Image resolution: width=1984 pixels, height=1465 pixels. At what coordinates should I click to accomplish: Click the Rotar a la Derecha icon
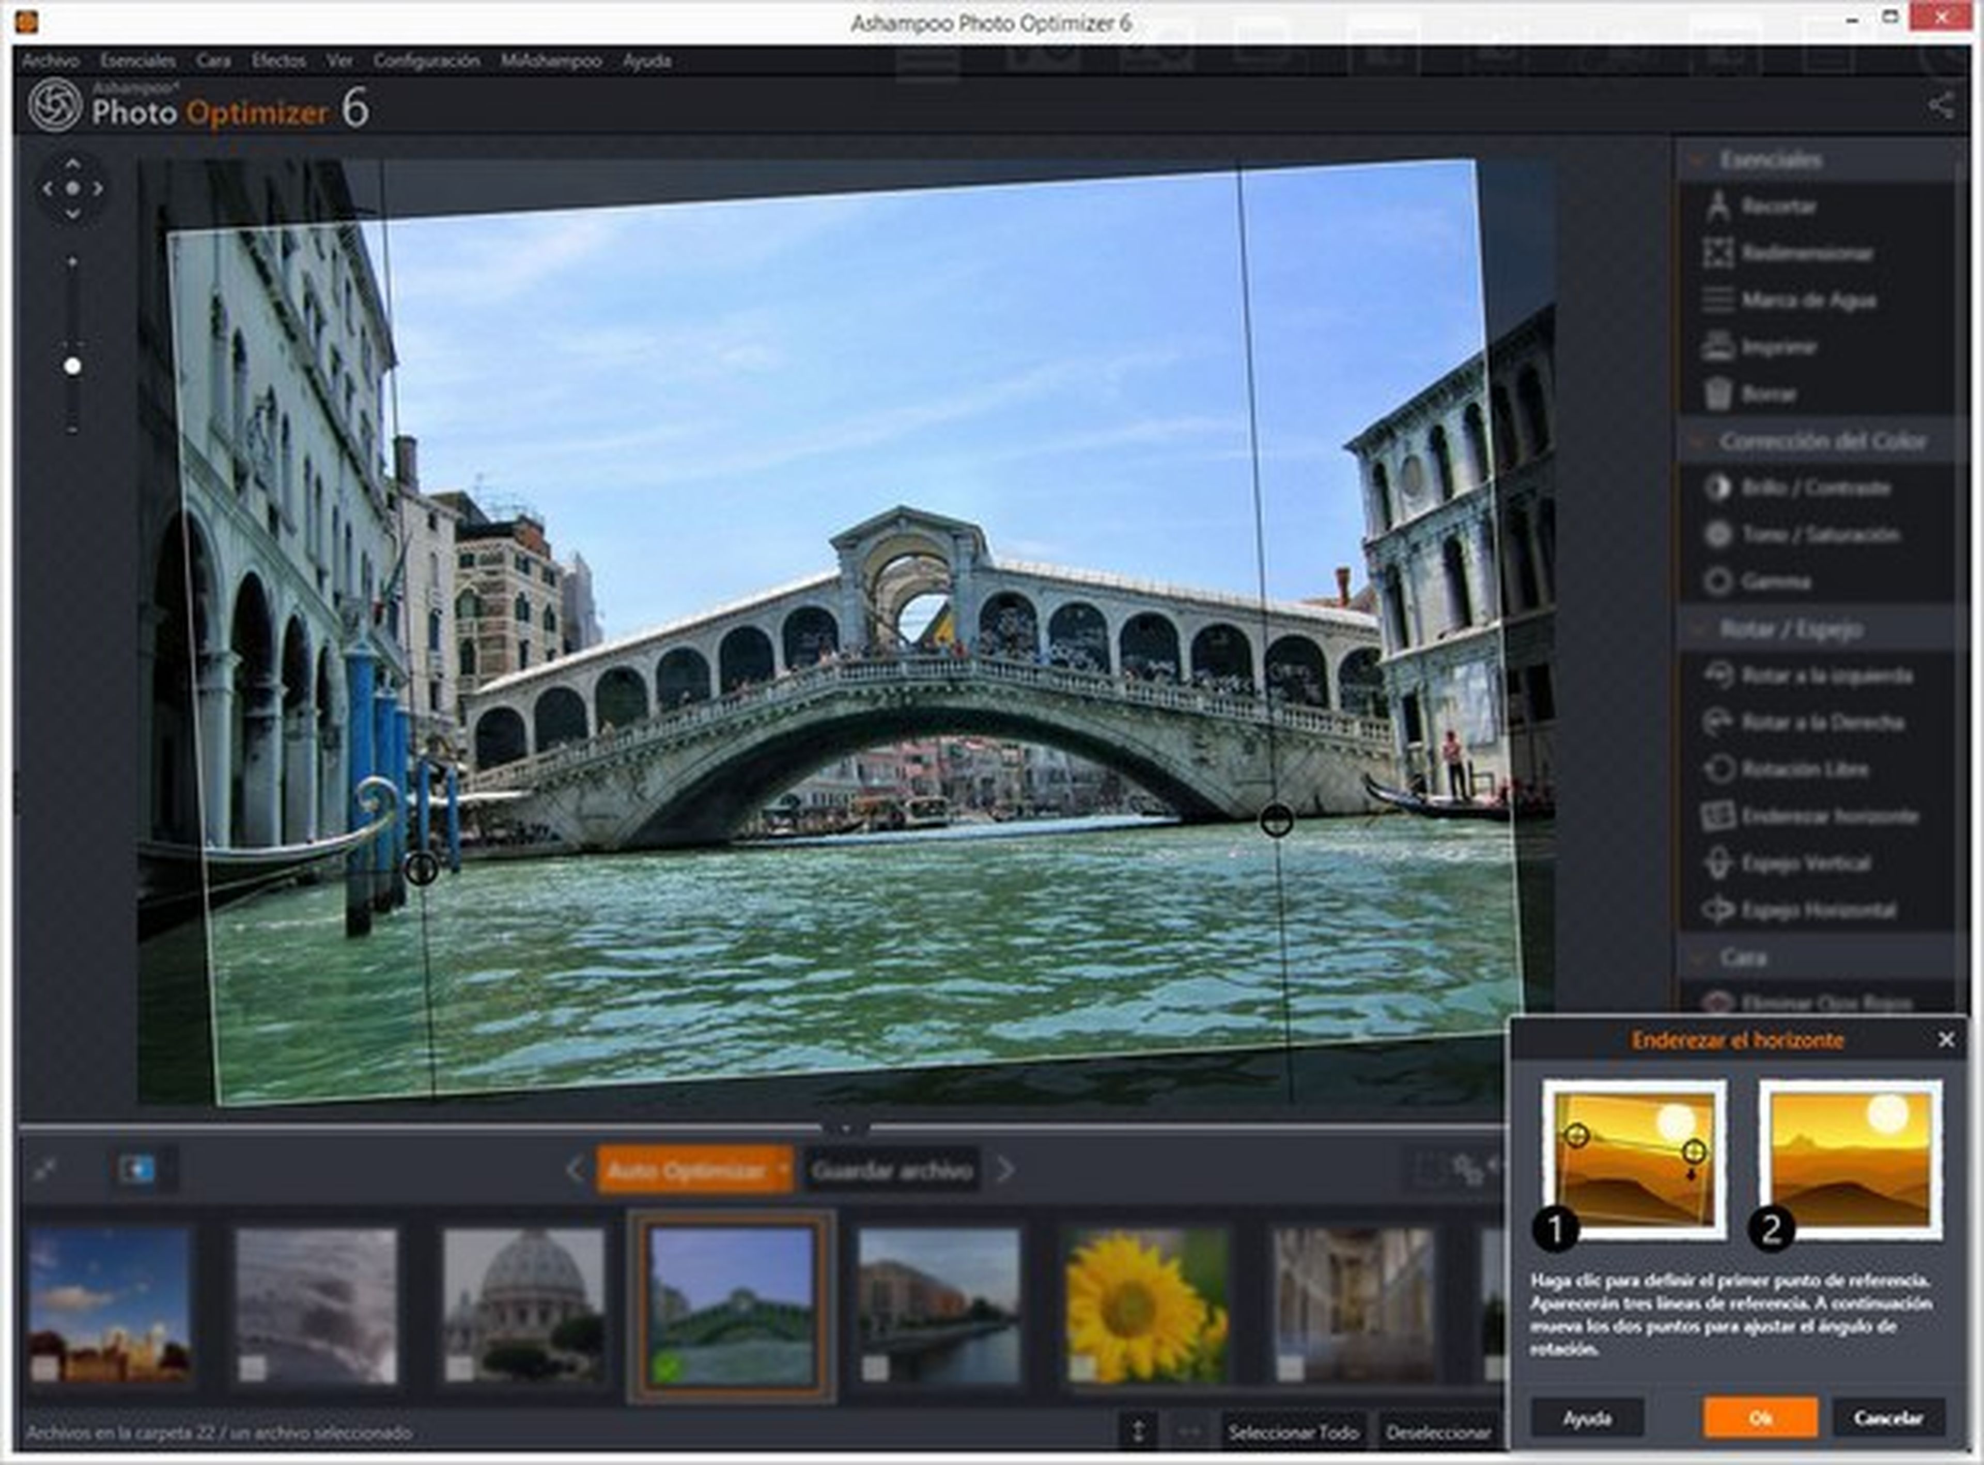[x=1718, y=722]
